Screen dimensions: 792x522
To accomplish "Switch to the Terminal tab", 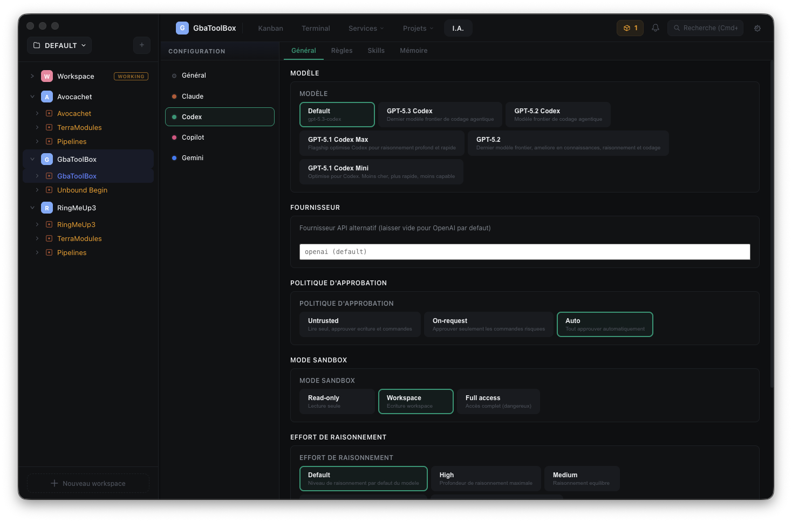I will (316, 29).
